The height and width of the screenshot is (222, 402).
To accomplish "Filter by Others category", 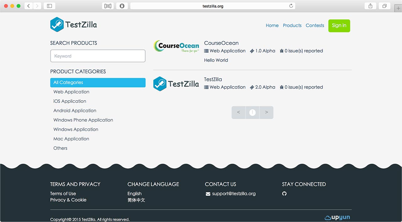I will coord(60,148).
